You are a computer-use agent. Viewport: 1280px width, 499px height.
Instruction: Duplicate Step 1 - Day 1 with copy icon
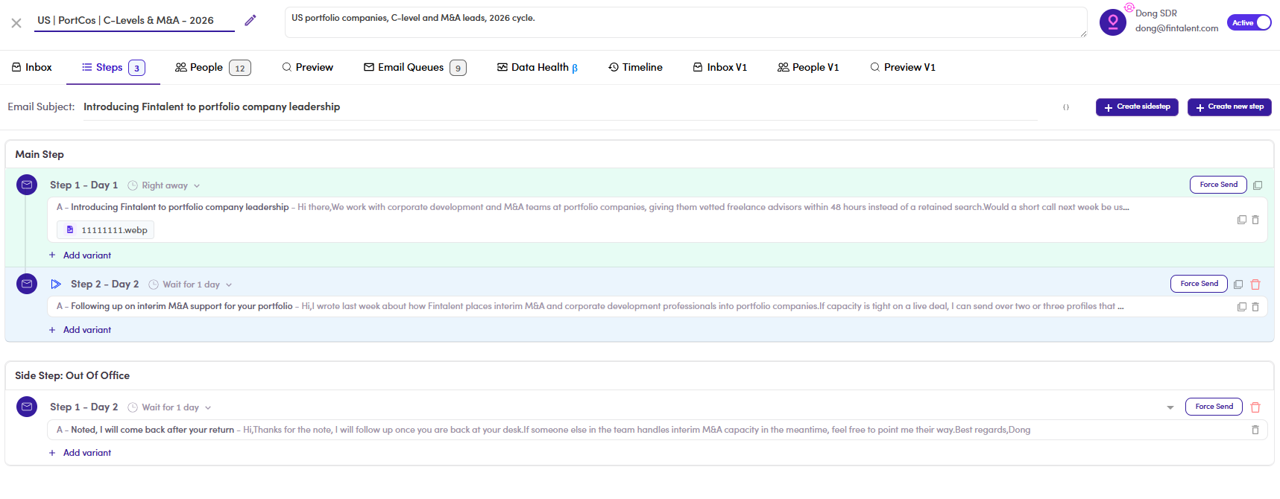[1258, 185]
